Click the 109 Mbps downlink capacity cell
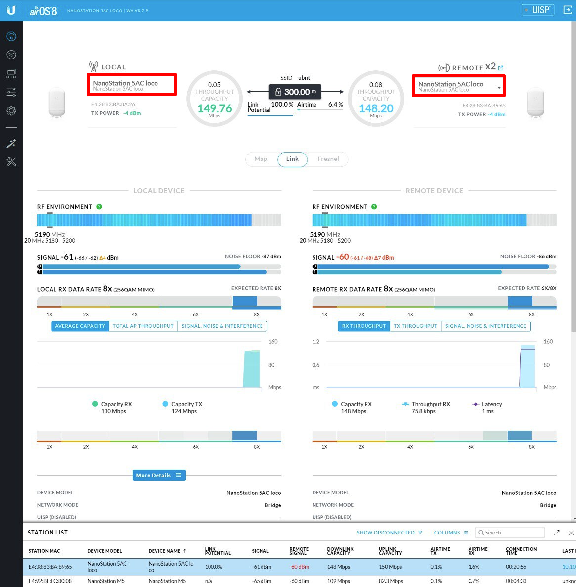 338,581
